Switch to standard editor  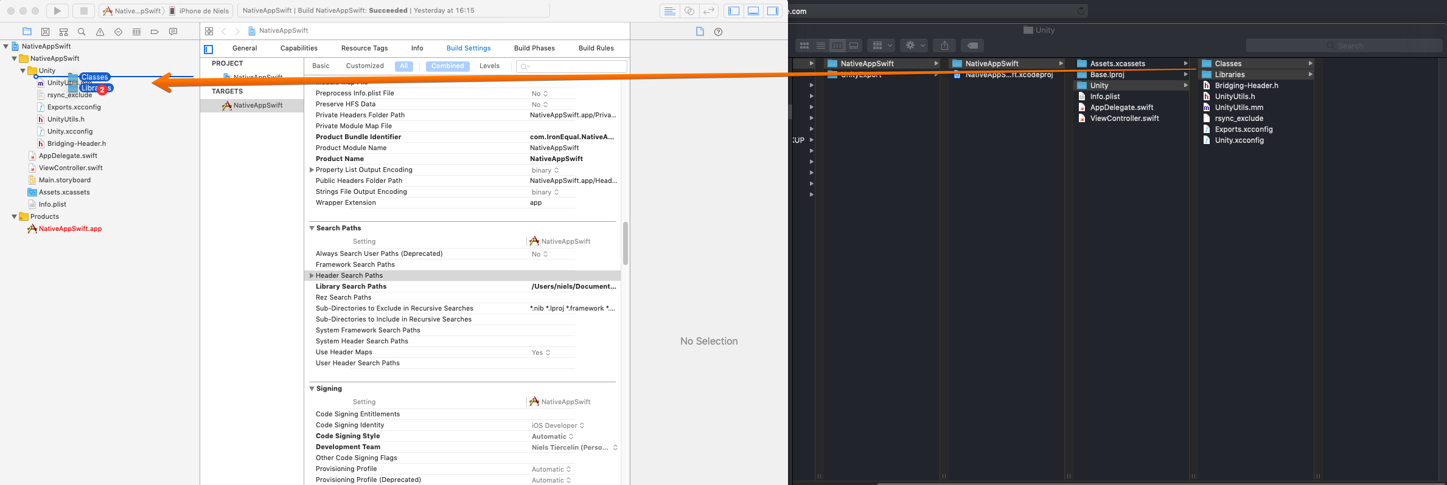pyautogui.click(x=669, y=11)
